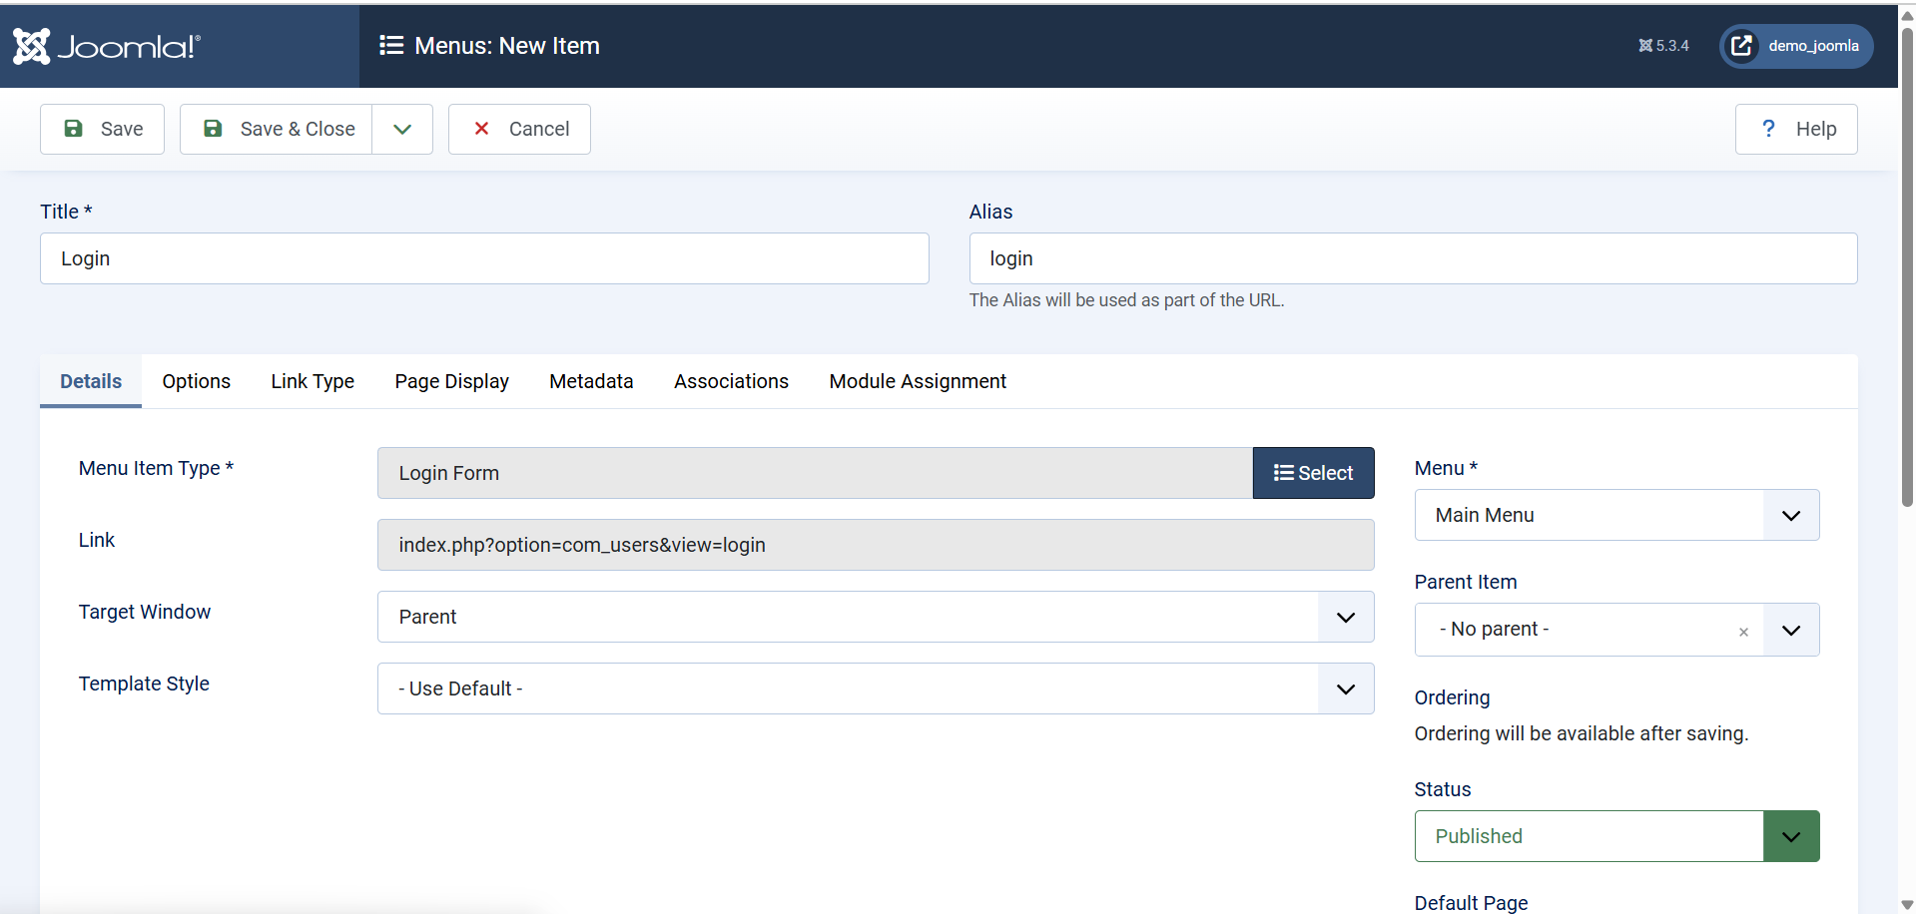This screenshot has width=1916, height=914.
Task: Click the vertical page scrollbar
Action: click(x=1907, y=269)
